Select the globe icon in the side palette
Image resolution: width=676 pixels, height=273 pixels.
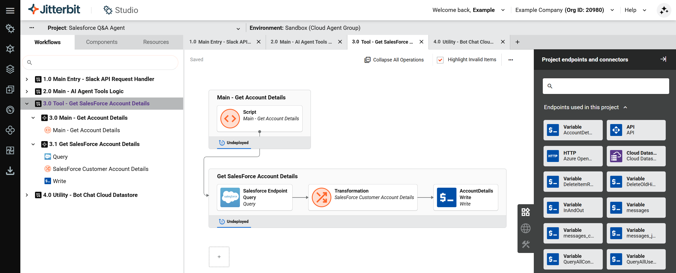[x=525, y=228]
